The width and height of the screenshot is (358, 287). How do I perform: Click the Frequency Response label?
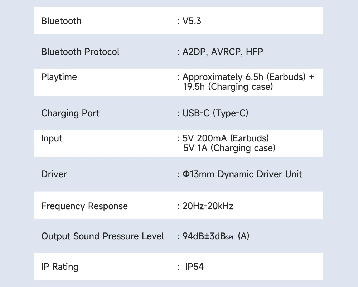pos(84,206)
